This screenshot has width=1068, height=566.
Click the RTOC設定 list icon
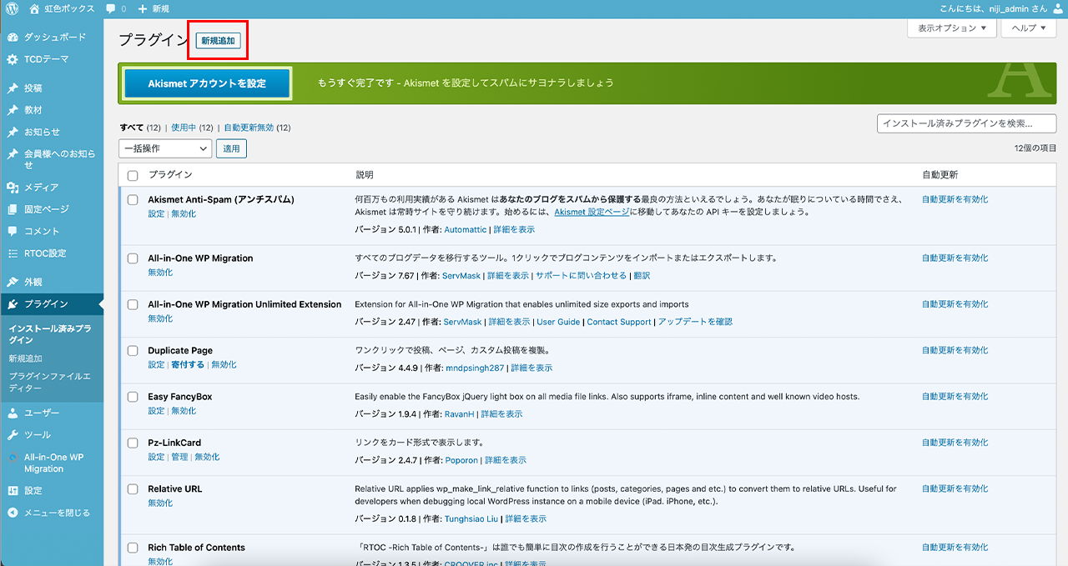point(13,253)
